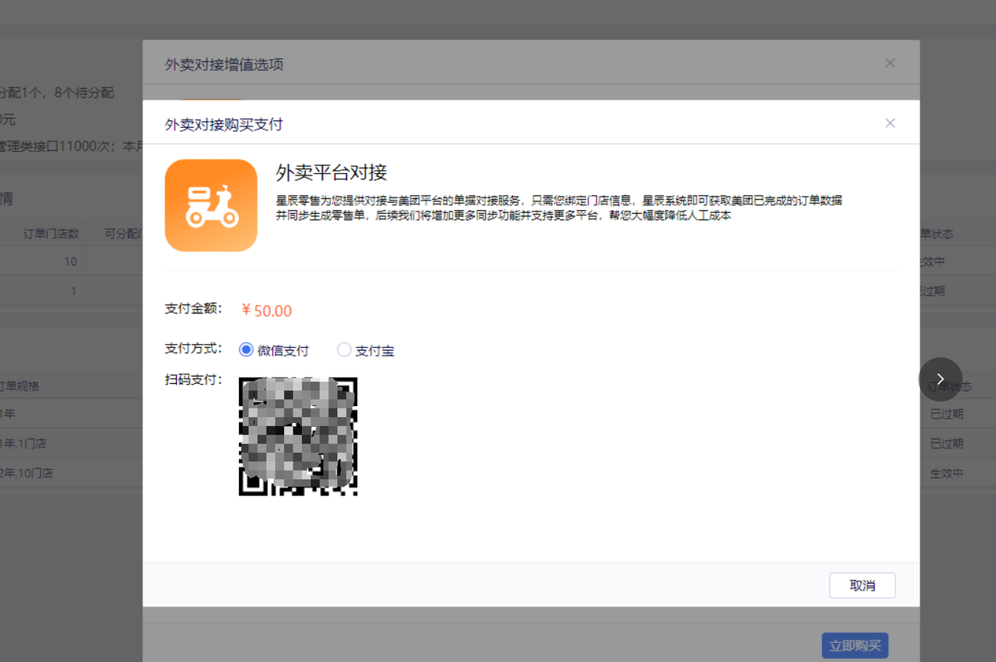Click the round next arrow button
996x662 pixels.
pyautogui.click(x=940, y=379)
